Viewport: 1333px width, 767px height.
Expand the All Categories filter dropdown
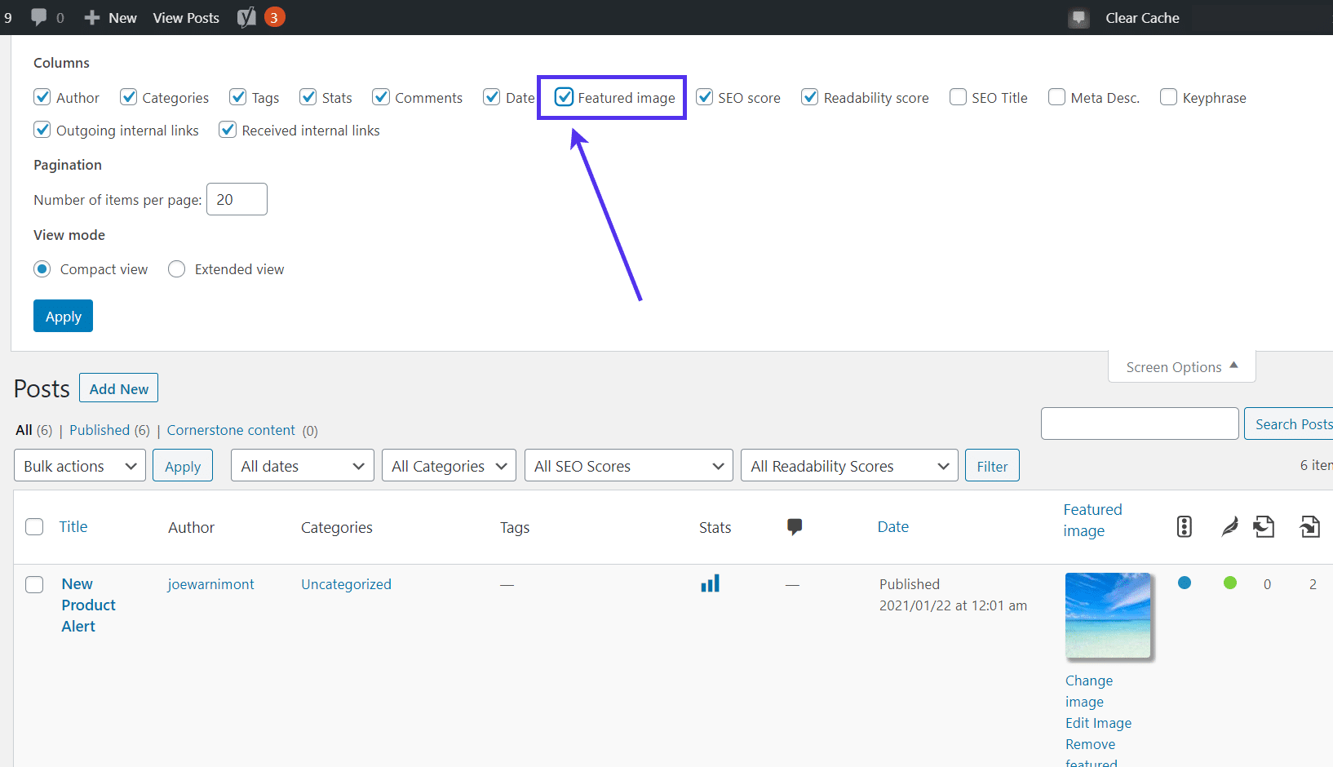point(448,466)
